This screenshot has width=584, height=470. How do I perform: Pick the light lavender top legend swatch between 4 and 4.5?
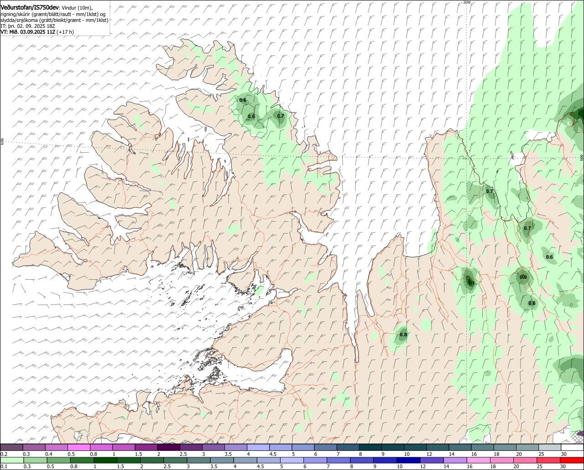[x=258, y=448]
